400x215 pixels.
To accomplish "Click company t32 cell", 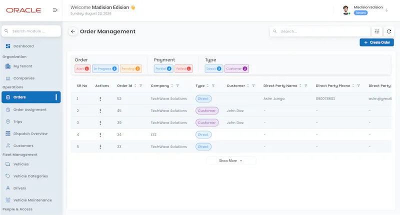I will [153, 134].
